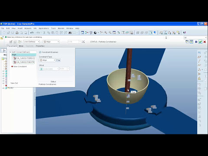The height and width of the screenshot is (156, 208).
Task: Click the shaded sphere appearance icon
Action: tap(95, 33)
